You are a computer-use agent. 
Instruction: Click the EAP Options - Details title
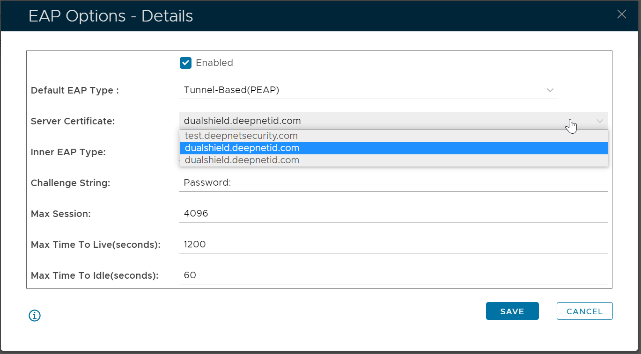(111, 16)
